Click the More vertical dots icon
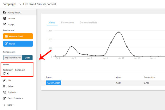This screenshot has height=110, width=165. (x=4, y=105)
